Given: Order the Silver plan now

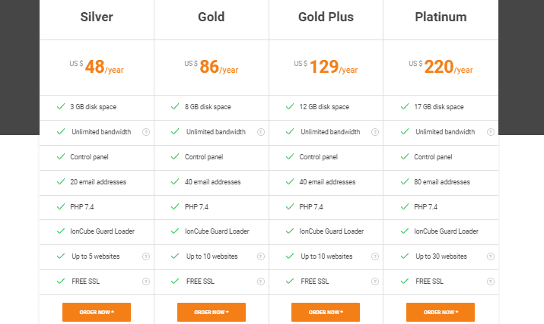Looking at the screenshot, I should (97, 312).
